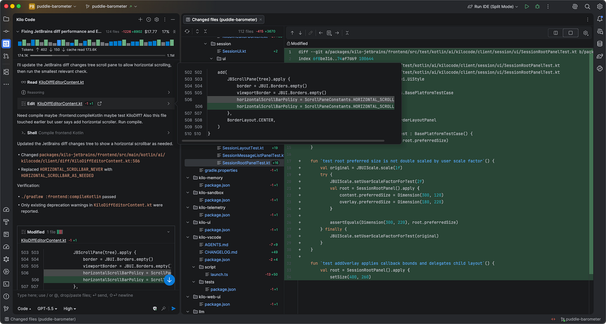Collapse the kilo-memory folder
The height and width of the screenshot is (324, 606).
pyautogui.click(x=188, y=178)
